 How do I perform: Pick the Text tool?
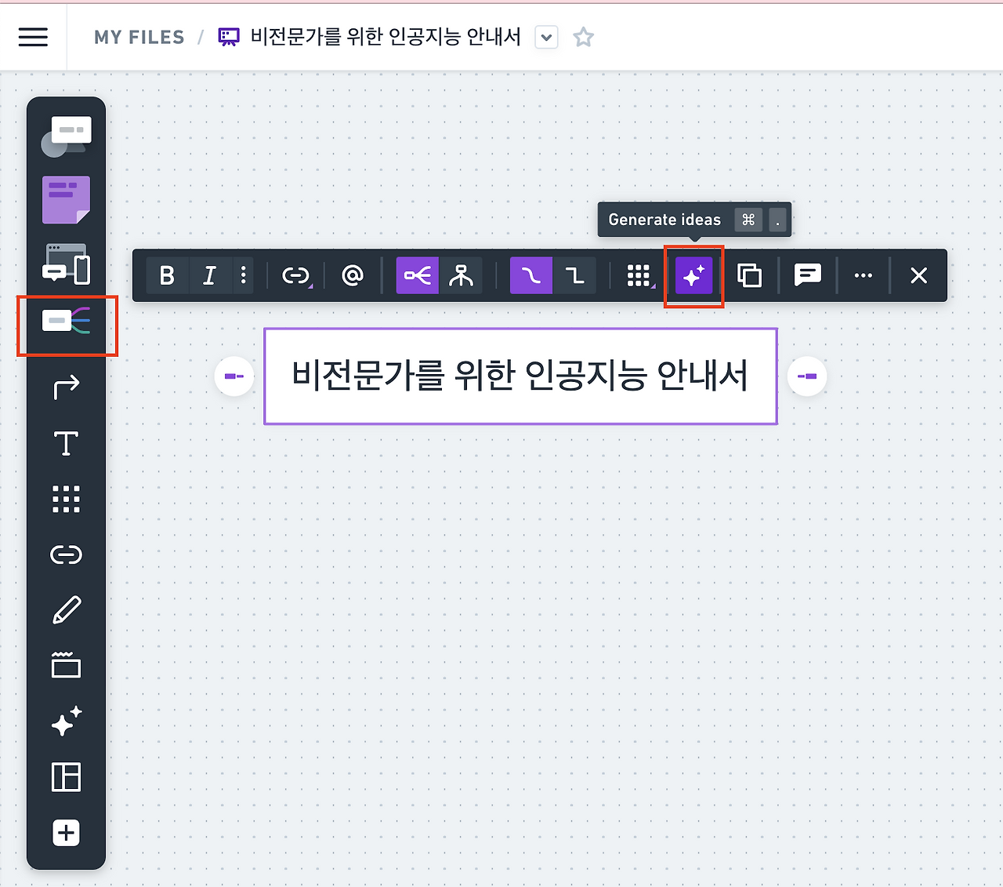pyautogui.click(x=67, y=443)
